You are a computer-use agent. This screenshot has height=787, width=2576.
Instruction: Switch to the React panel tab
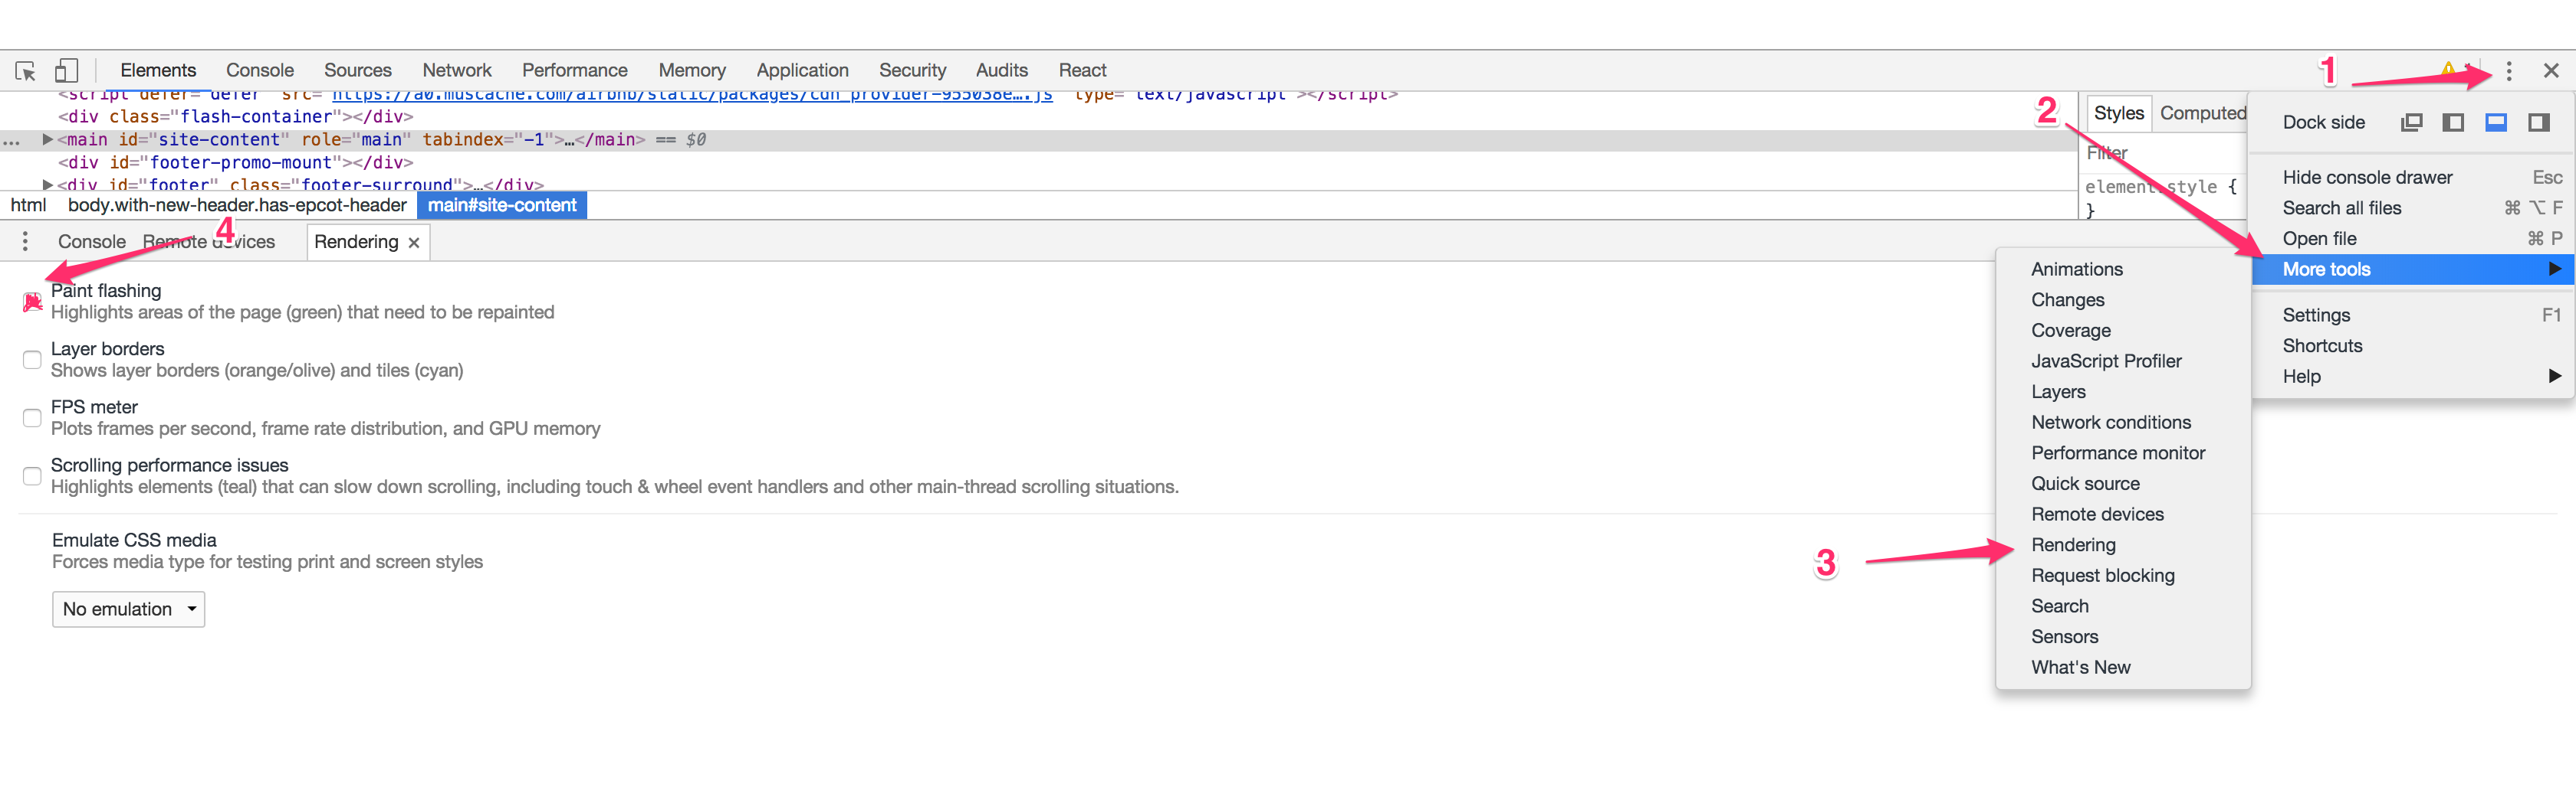click(x=1083, y=71)
